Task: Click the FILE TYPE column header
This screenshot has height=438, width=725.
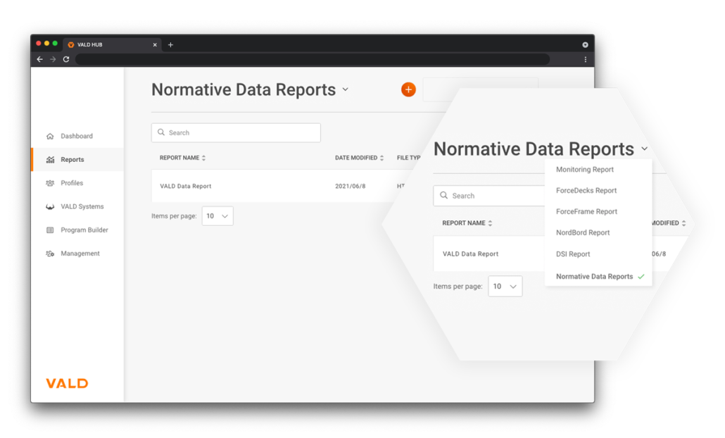Action: [409, 158]
